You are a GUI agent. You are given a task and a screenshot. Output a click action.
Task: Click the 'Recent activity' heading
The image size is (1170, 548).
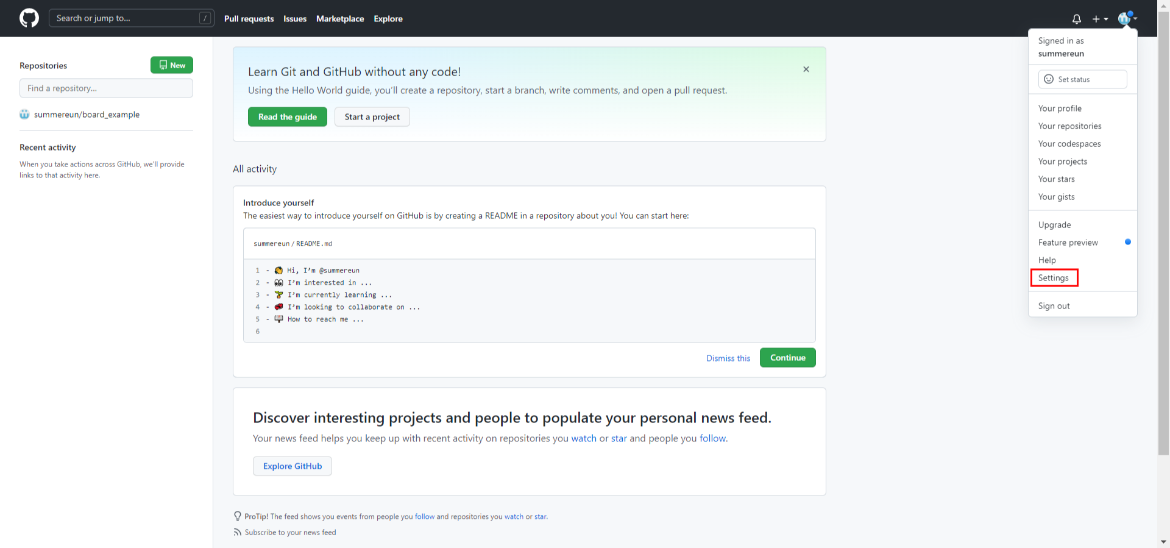point(48,148)
